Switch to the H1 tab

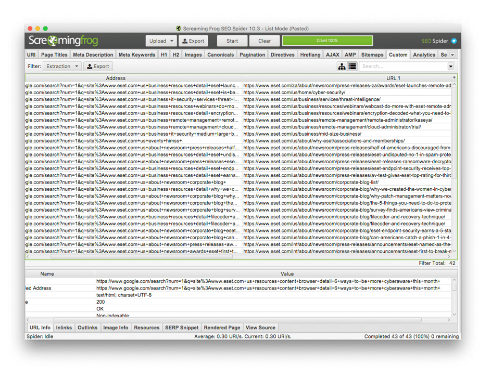(164, 55)
